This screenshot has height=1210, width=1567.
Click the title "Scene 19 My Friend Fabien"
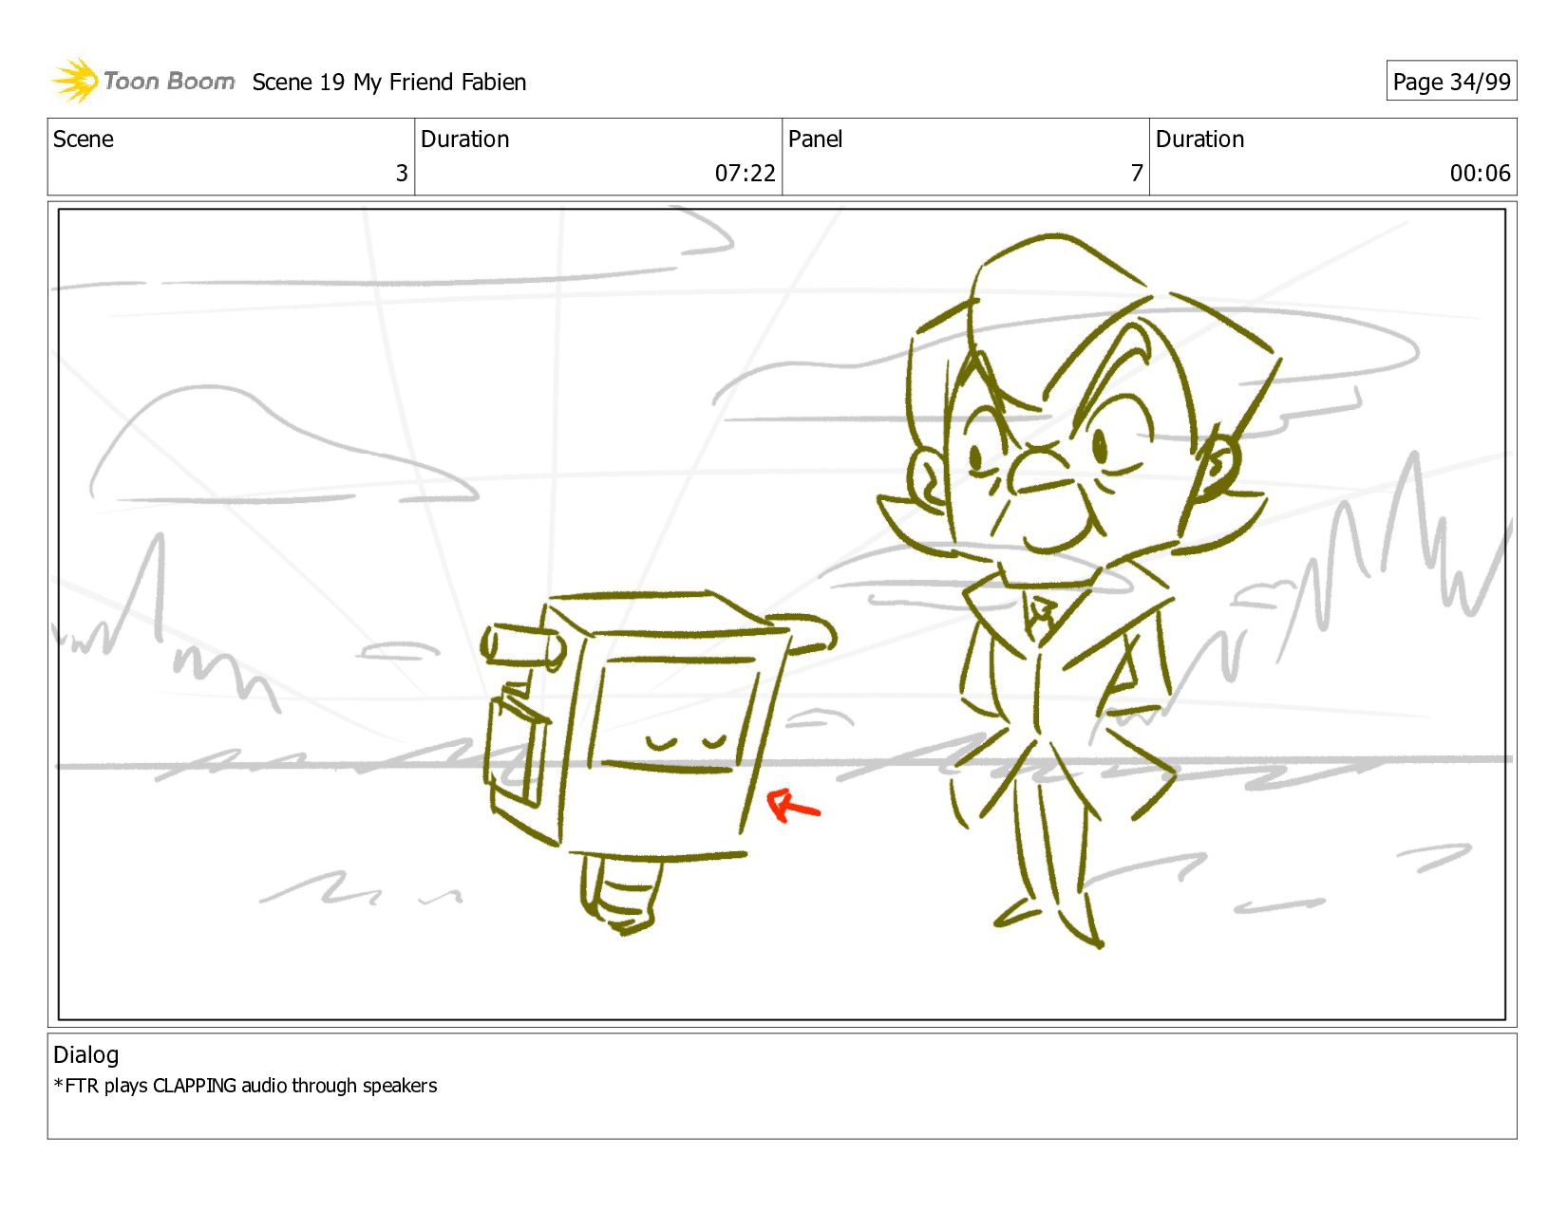pos(389,83)
